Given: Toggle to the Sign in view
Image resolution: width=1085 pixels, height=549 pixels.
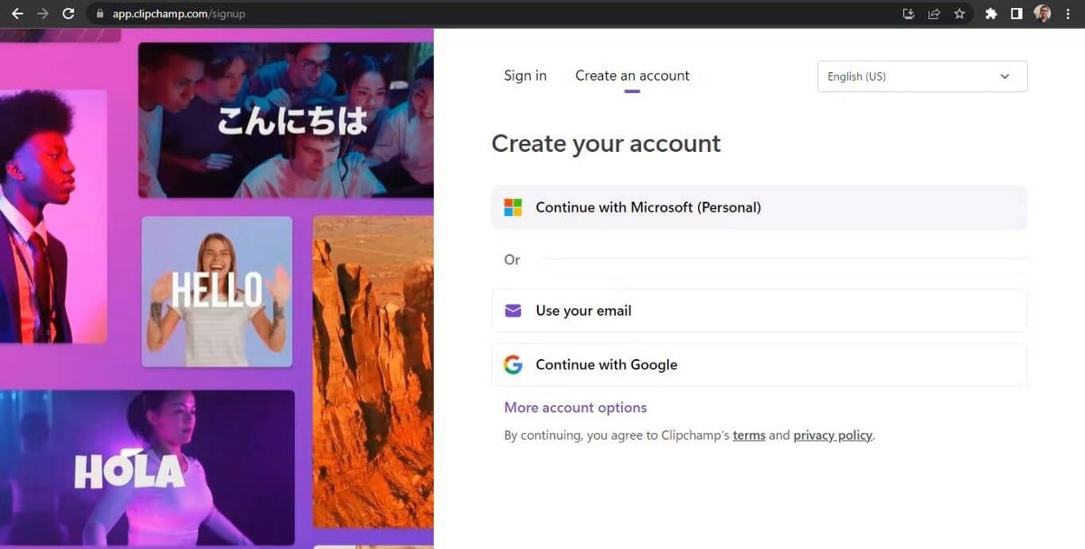Looking at the screenshot, I should point(524,76).
